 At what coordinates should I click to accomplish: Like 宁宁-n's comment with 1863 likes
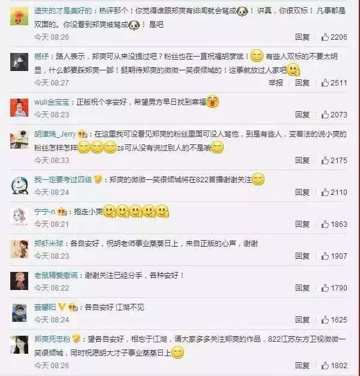334,224
